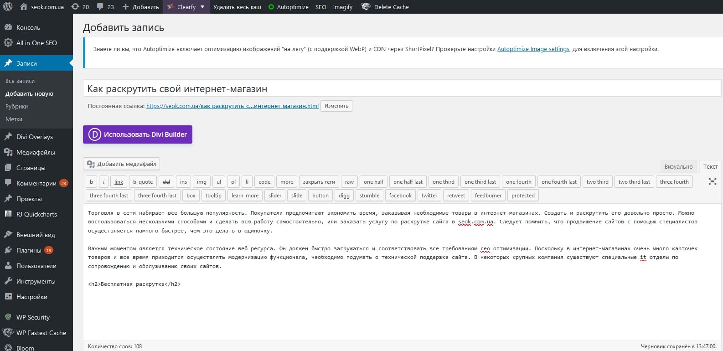The image size is (723, 351).
Task: Click the Записи pin icon
Action: point(8,63)
